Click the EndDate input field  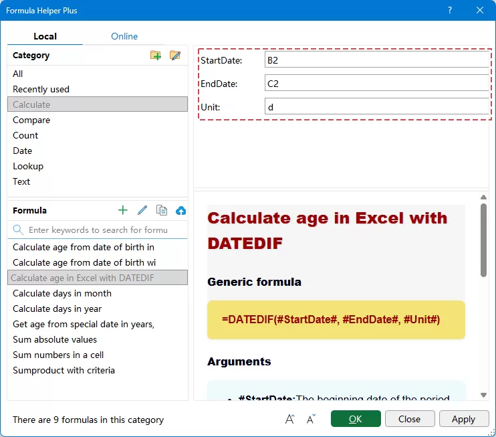point(377,83)
